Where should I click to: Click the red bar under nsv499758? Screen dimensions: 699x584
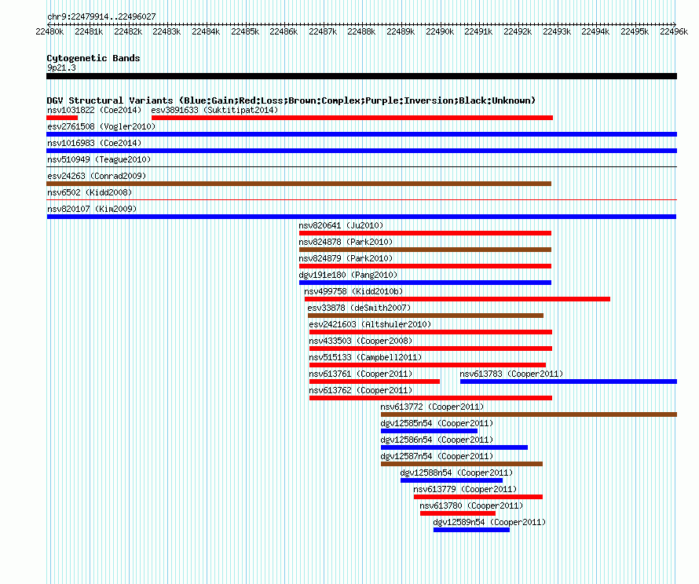point(457,299)
